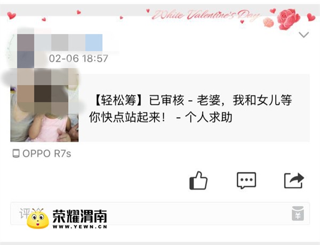The height and width of the screenshot is (245, 320).
Task: Click the OPPO R7s device label
Action: coord(47,153)
